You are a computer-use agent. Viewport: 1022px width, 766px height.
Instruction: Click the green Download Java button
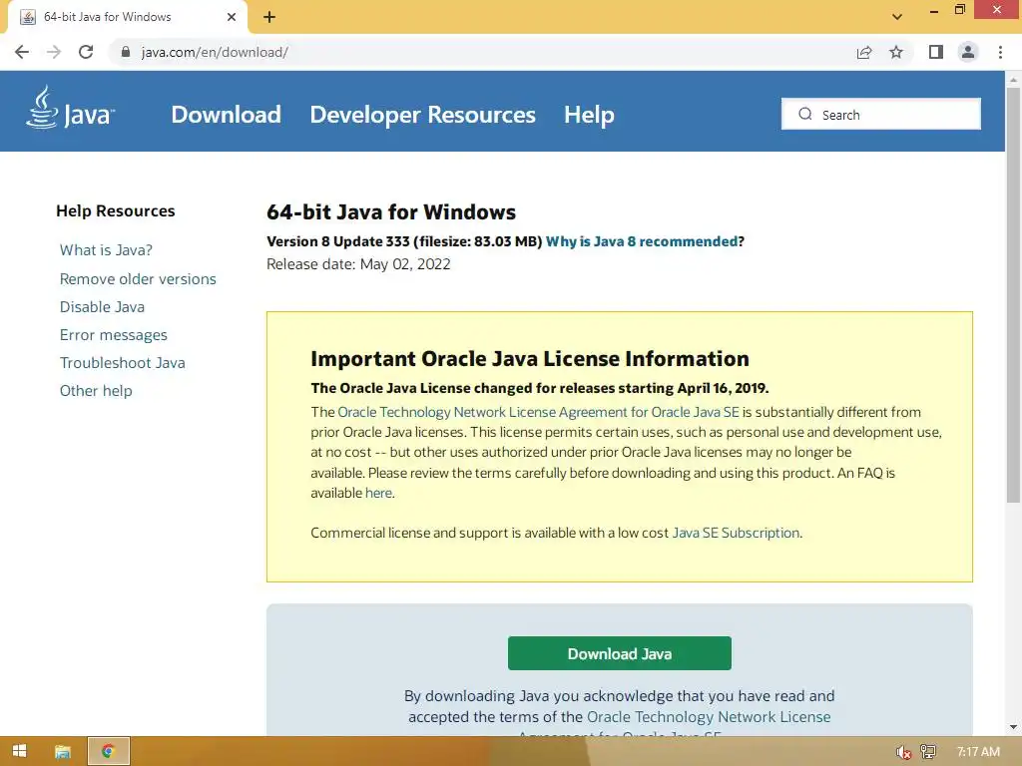619,653
